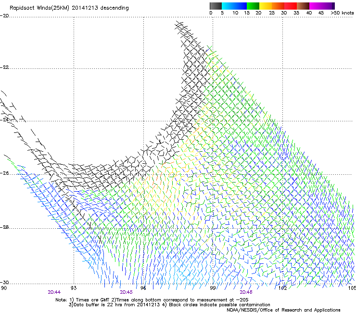The width and height of the screenshot is (356, 313).
Task: Click the '-20' latitude axis label
Action: (4, 16)
